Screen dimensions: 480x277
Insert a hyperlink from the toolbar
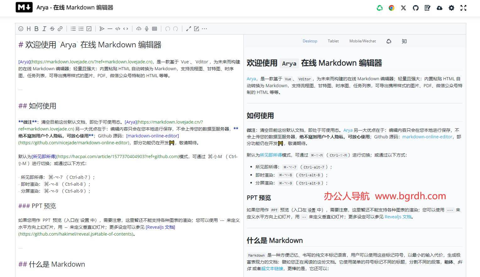coord(60,29)
